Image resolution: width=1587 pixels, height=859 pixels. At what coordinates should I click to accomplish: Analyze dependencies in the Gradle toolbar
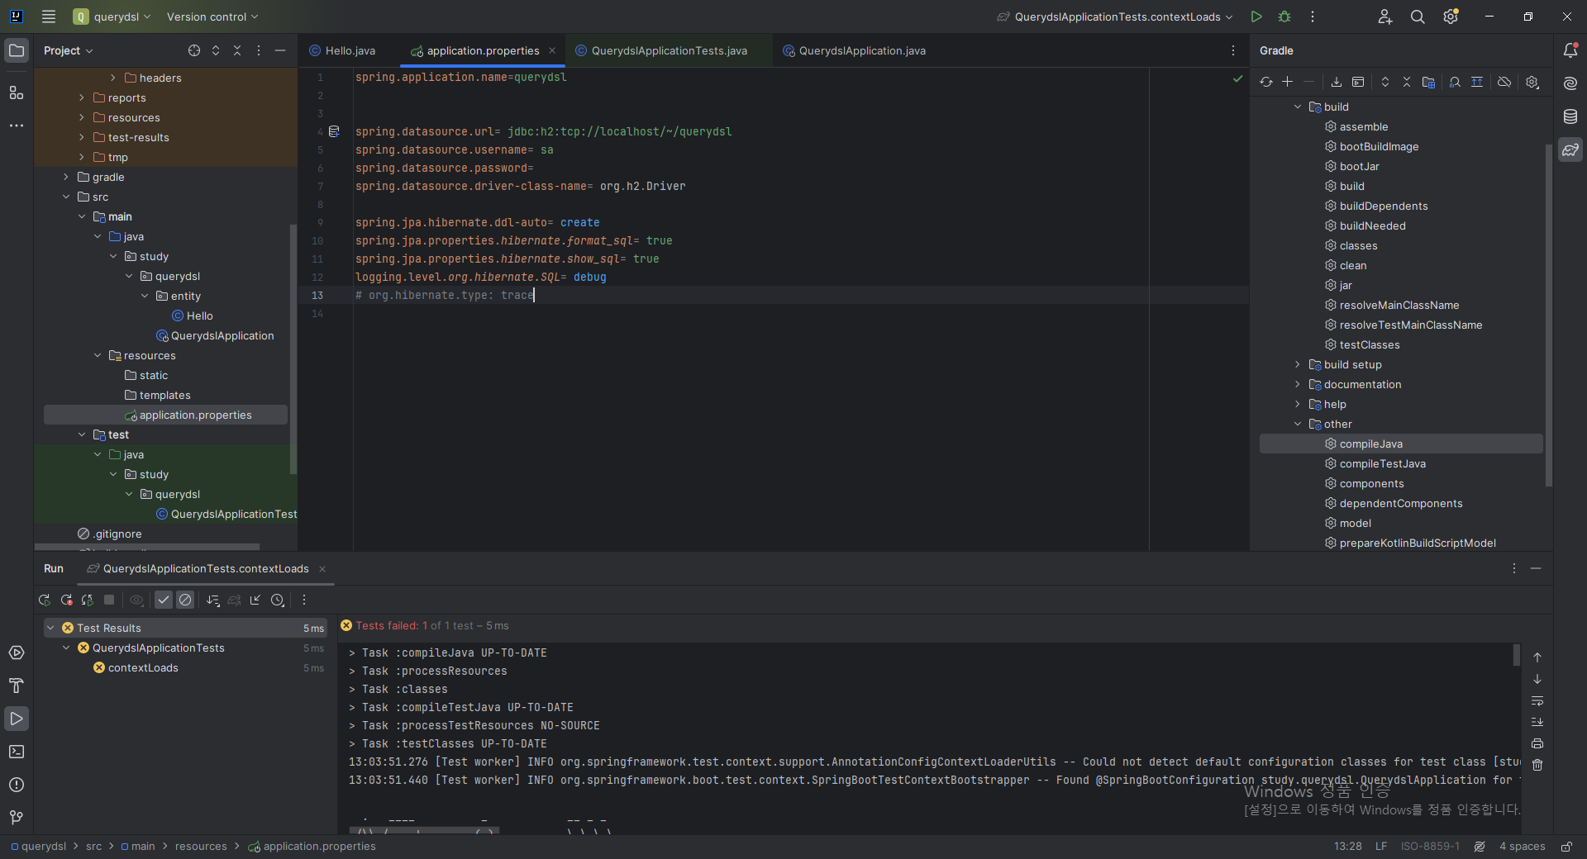pos(1455,82)
